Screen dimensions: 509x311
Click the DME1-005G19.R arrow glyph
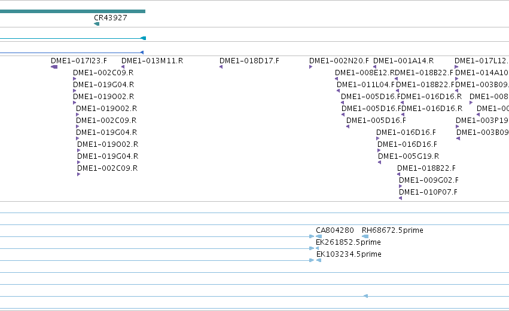[379, 162]
